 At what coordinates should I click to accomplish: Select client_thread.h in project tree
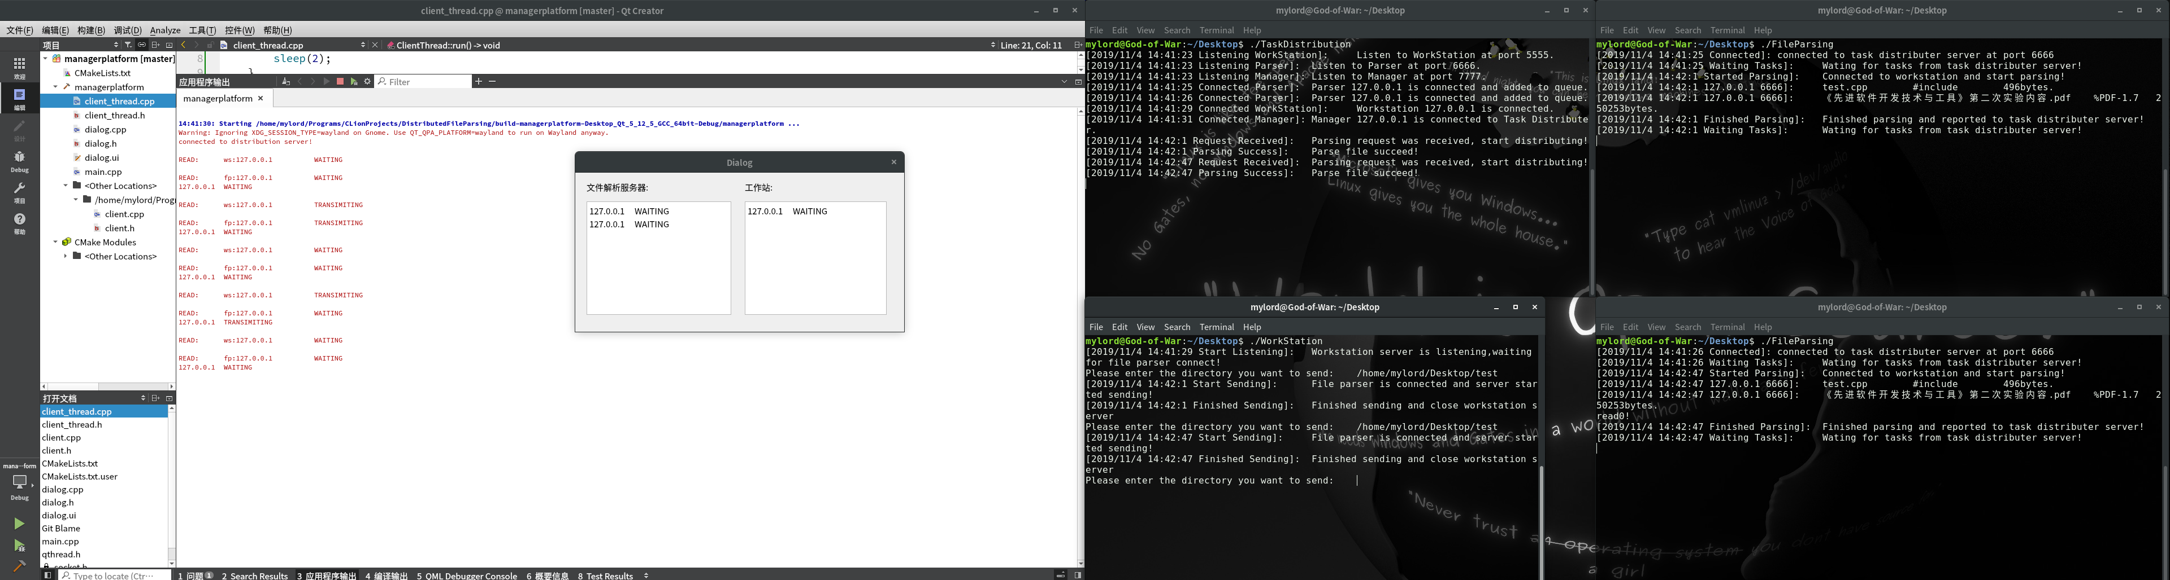point(115,115)
